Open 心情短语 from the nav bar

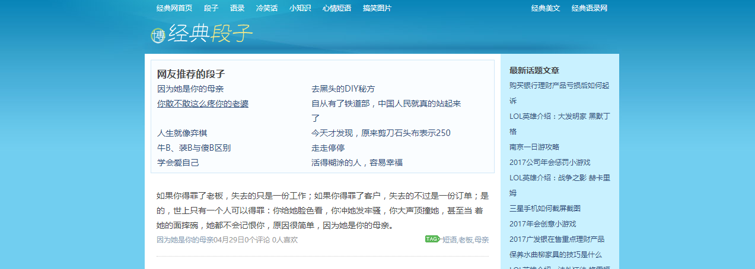click(x=337, y=8)
